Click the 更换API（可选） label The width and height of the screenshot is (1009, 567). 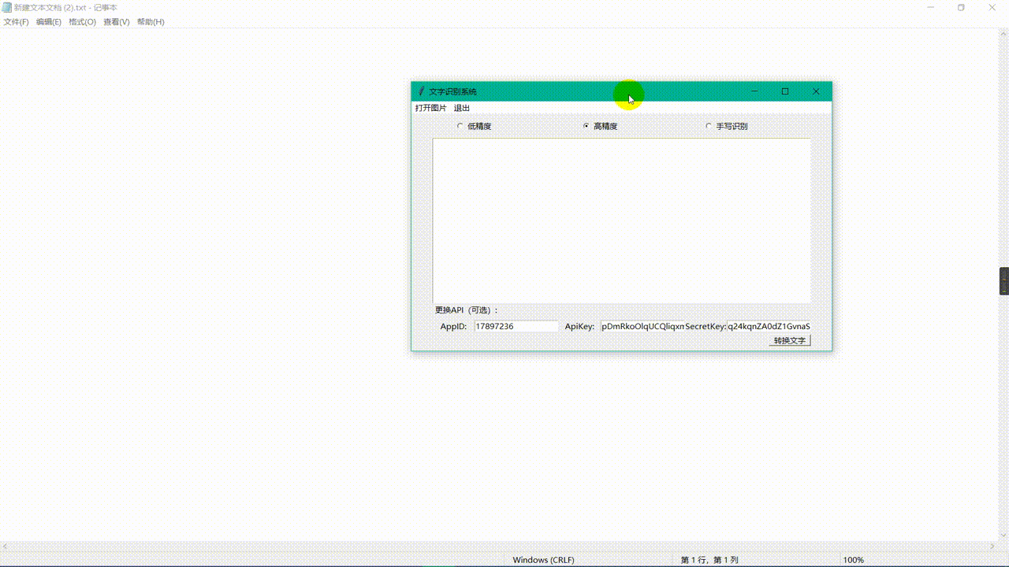pyautogui.click(x=467, y=310)
